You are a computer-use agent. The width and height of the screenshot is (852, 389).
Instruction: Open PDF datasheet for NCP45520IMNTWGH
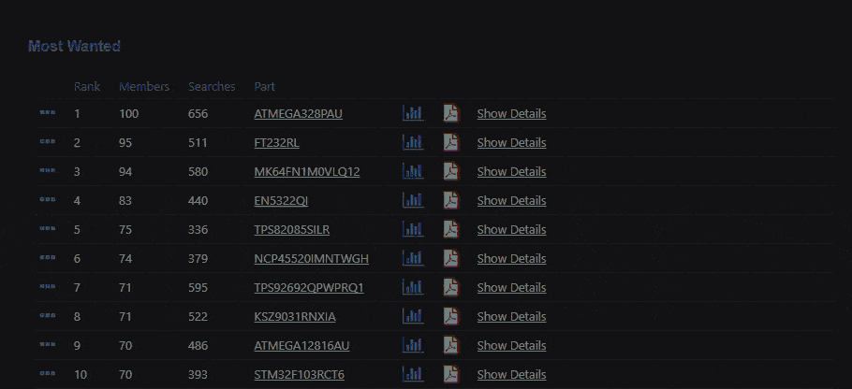point(451,258)
